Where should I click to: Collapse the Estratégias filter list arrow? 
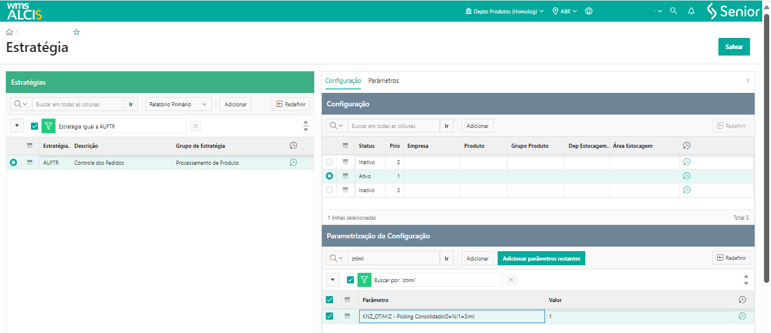(x=16, y=126)
